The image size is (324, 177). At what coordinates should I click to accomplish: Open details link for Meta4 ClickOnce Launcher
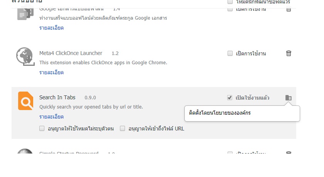tap(51, 72)
